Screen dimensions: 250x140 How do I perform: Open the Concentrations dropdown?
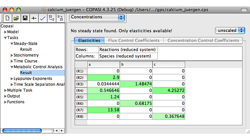coord(97,17)
